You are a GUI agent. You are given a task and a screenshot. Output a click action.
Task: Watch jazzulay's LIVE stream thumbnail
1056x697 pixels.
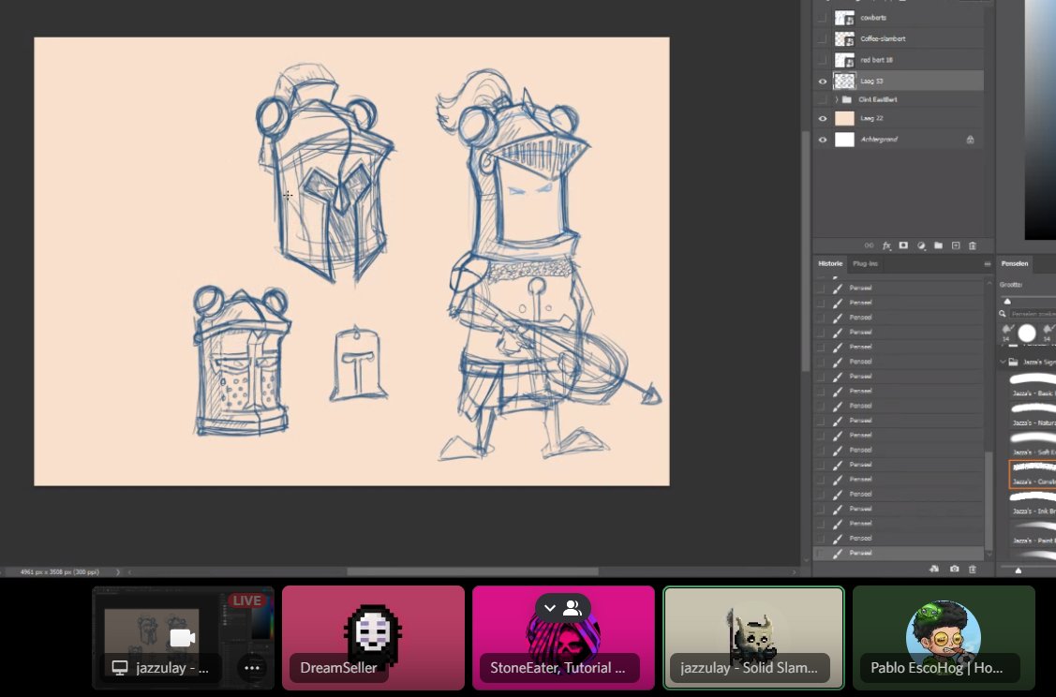tap(183, 638)
